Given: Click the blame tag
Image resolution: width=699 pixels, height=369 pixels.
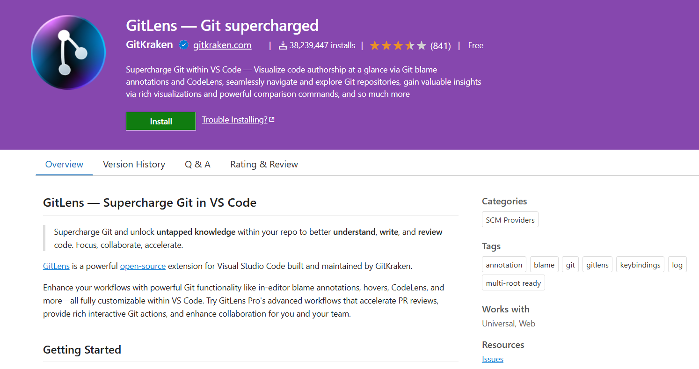Looking at the screenshot, I should click(x=544, y=265).
